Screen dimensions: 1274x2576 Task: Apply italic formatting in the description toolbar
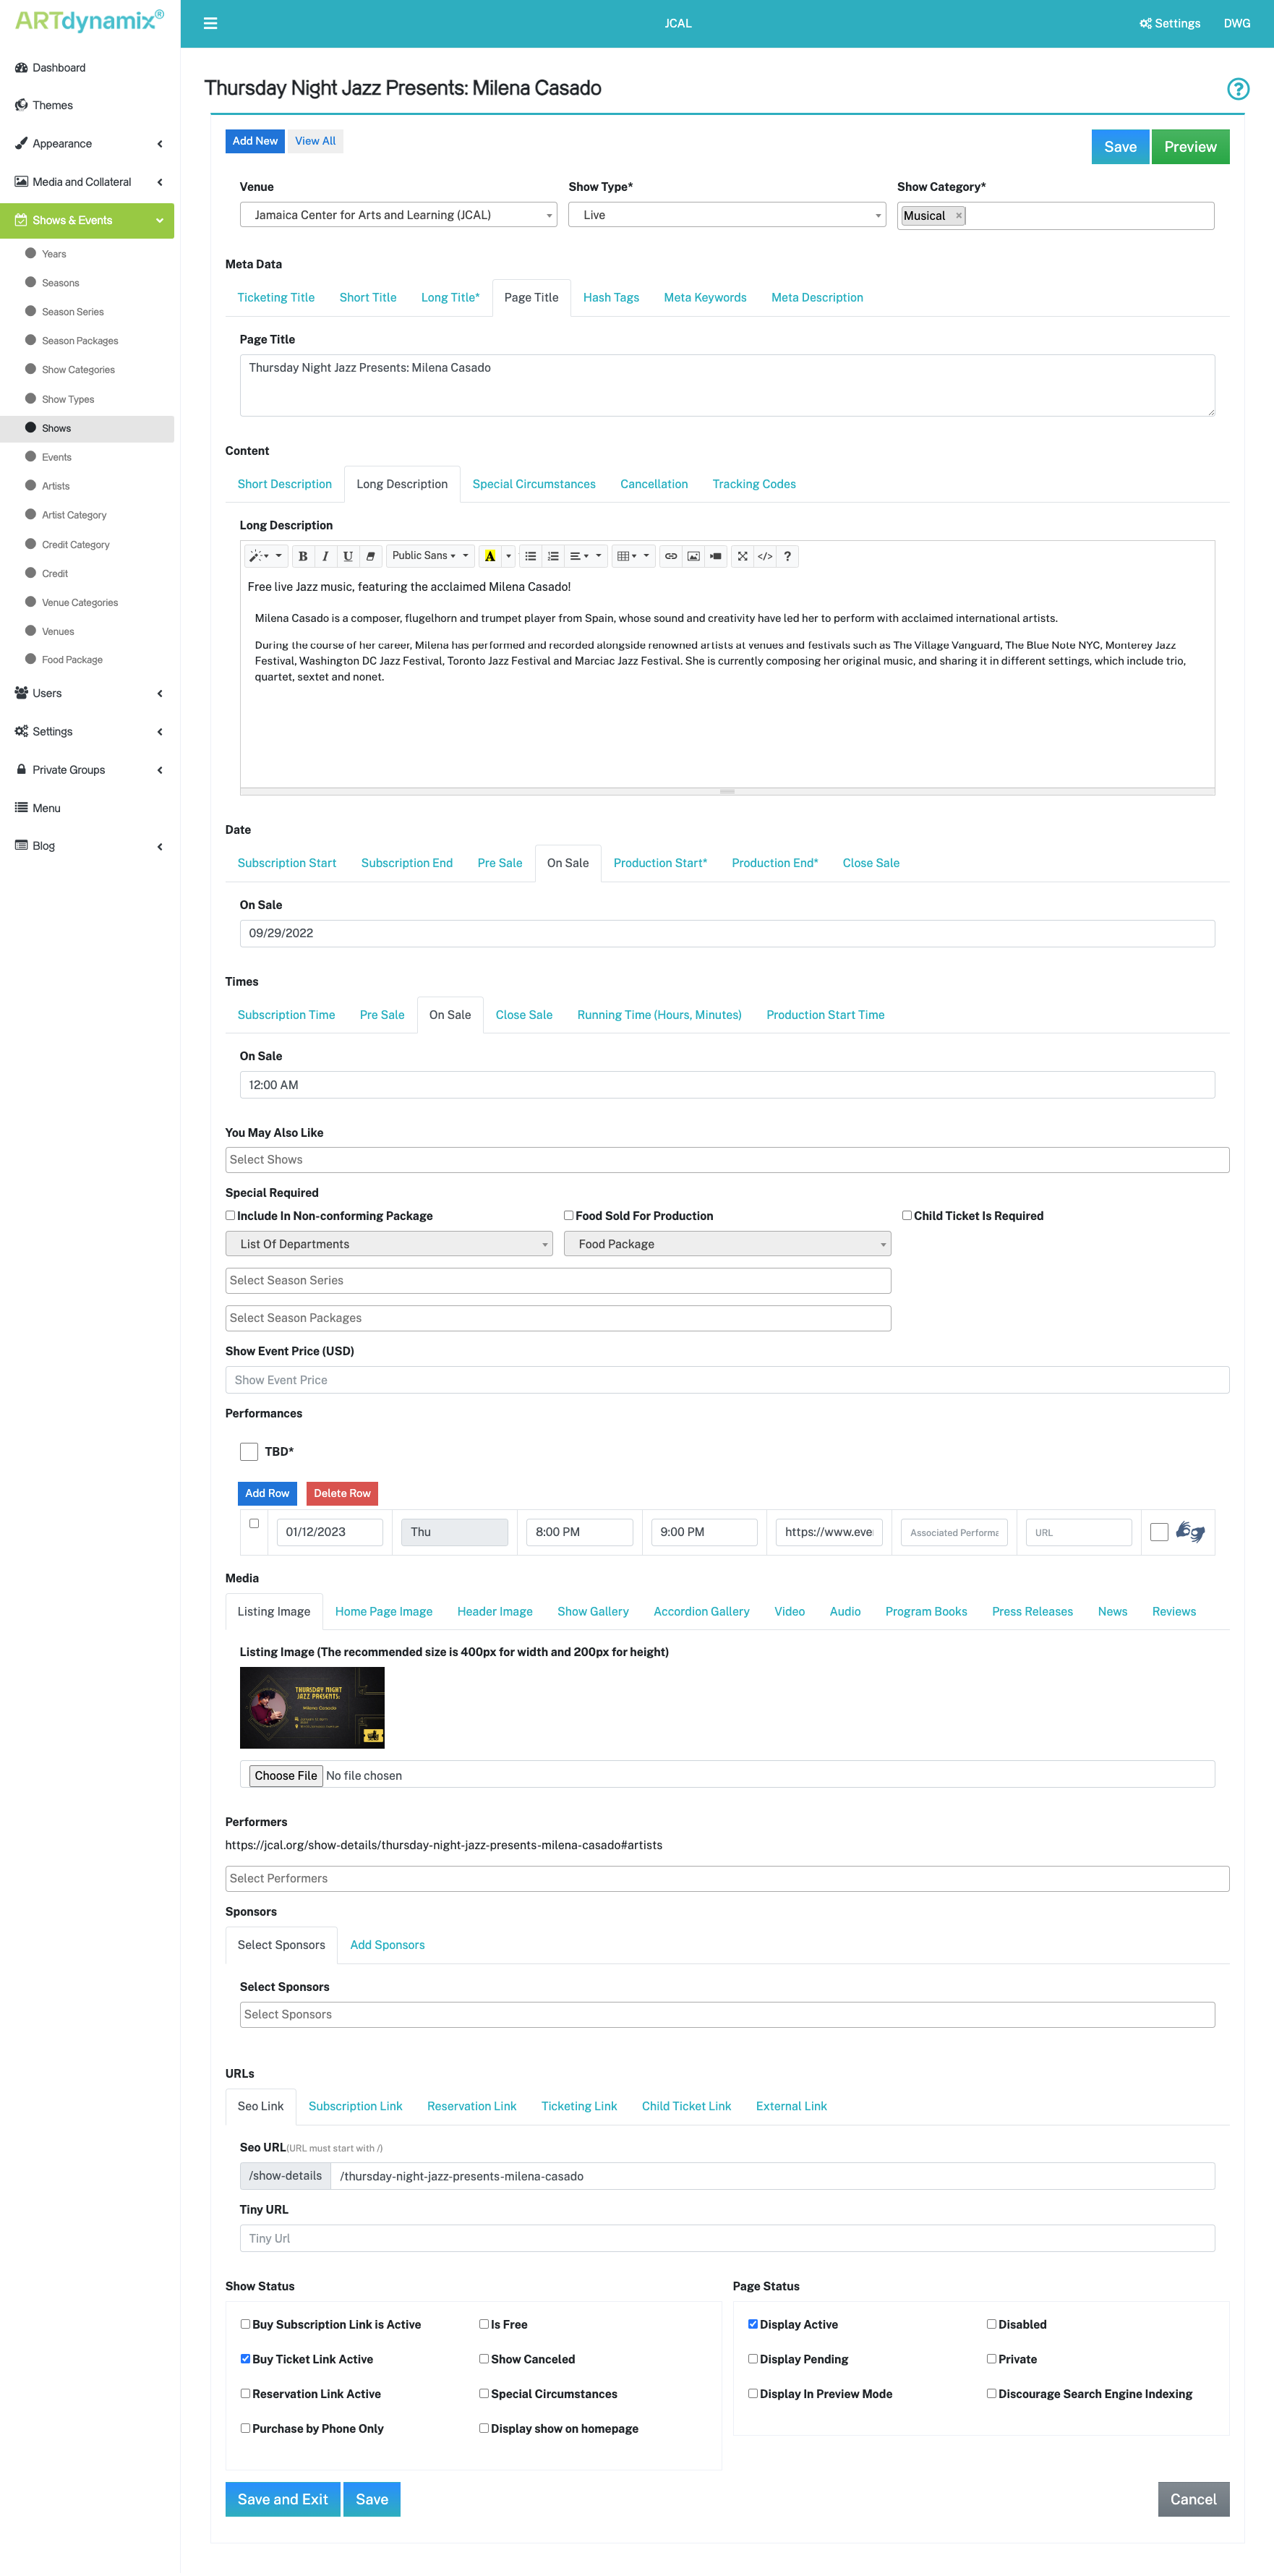pyautogui.click(x=326, y=556)
